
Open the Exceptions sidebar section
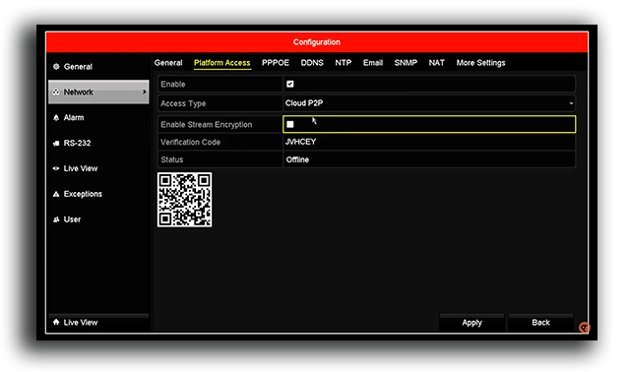click(x=98, y=194)
